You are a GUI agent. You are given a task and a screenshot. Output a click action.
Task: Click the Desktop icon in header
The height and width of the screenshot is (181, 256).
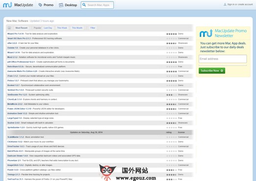[x=61, y=5]
